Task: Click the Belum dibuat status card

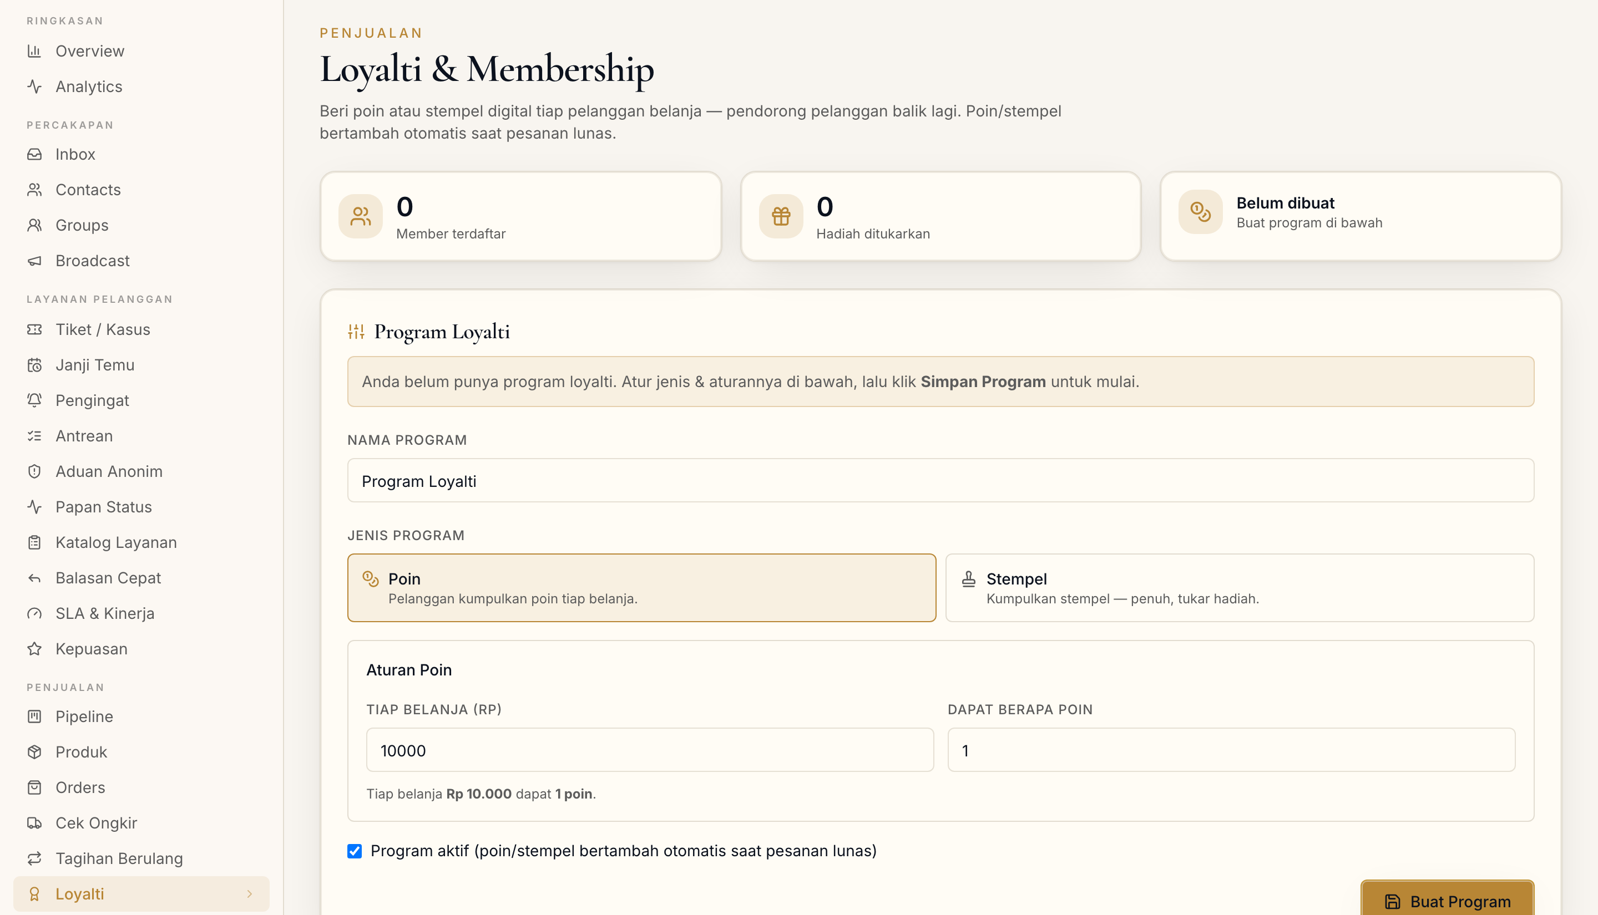Action: pos(1361,216)
